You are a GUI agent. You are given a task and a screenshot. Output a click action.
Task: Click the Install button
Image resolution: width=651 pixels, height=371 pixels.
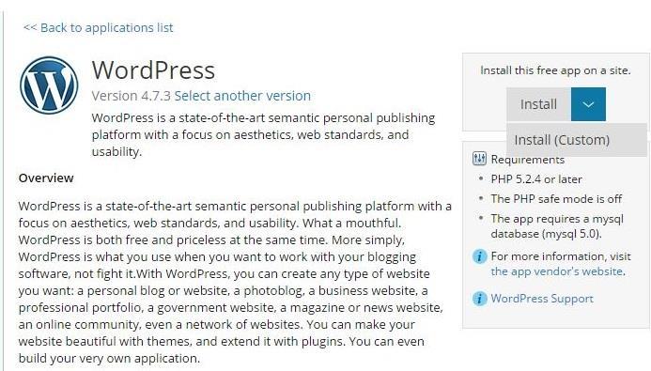(x=538, y=104)
